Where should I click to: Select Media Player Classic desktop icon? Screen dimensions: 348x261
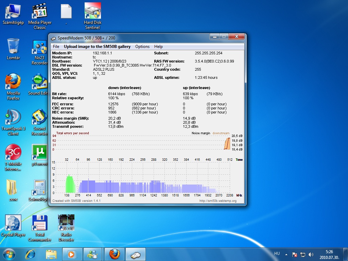(x=40, y=16)
